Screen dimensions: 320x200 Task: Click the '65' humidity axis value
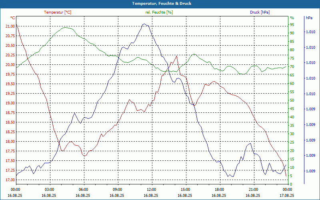(292, 75)
